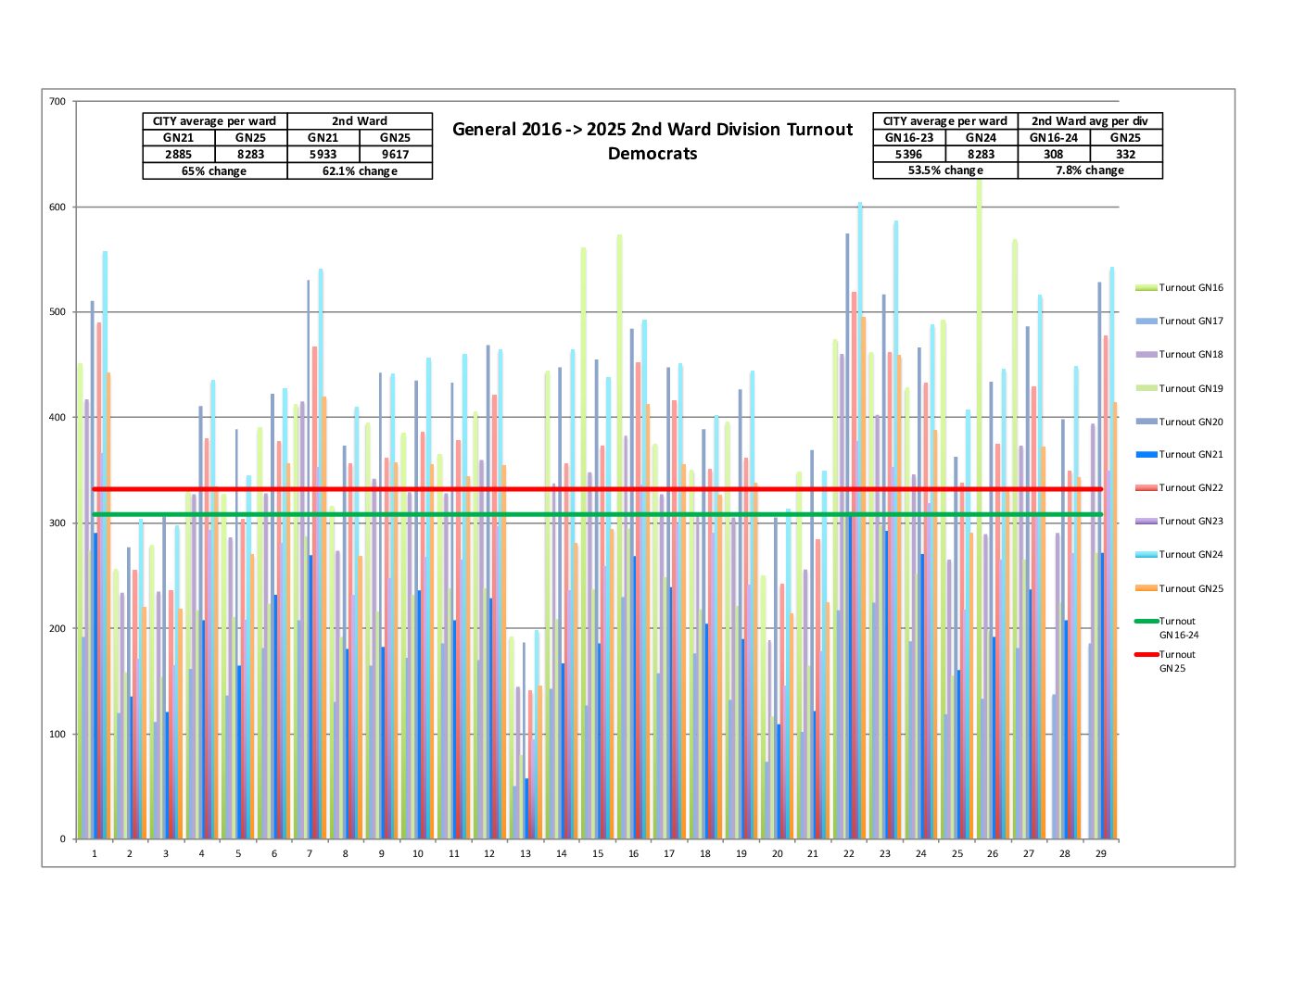Select the "65% change" table cell
Screen dimensions: 1305x1008
(214, 171)
